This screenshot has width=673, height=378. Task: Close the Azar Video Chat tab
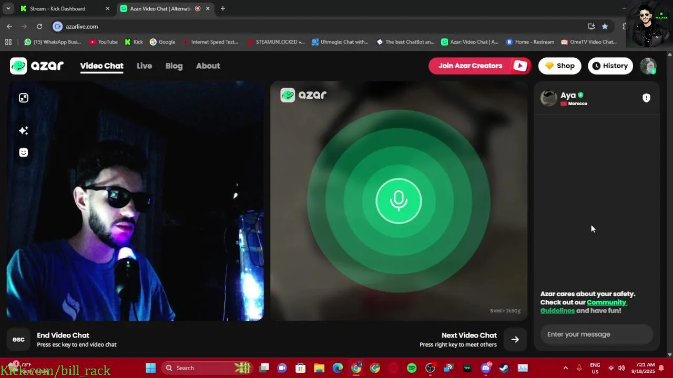208,8
